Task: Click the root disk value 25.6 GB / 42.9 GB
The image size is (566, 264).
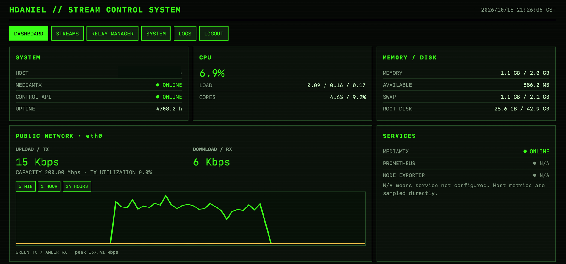Action: 522,109
